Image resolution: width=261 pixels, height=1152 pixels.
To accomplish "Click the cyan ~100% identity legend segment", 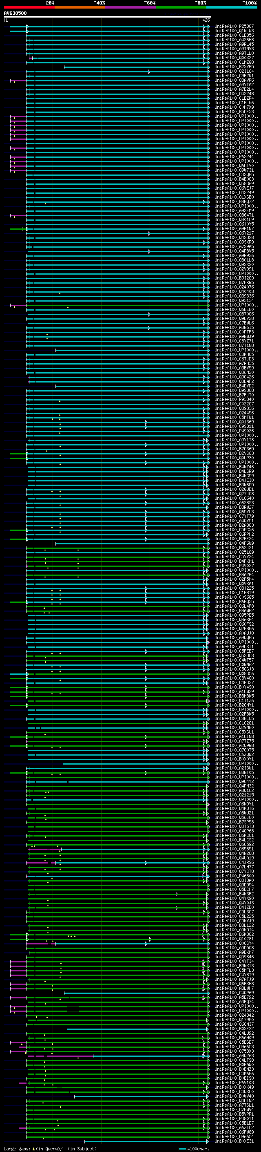I will pyautogui.click(x=232, y=8).
